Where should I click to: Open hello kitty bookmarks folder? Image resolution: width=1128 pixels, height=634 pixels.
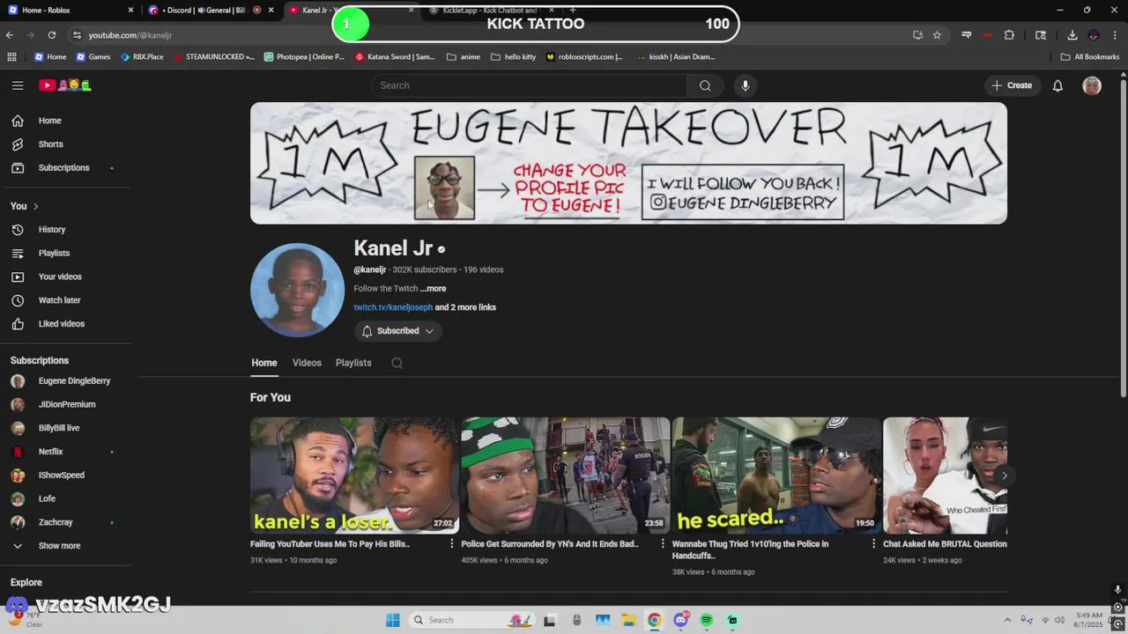[x=513, y=56]
